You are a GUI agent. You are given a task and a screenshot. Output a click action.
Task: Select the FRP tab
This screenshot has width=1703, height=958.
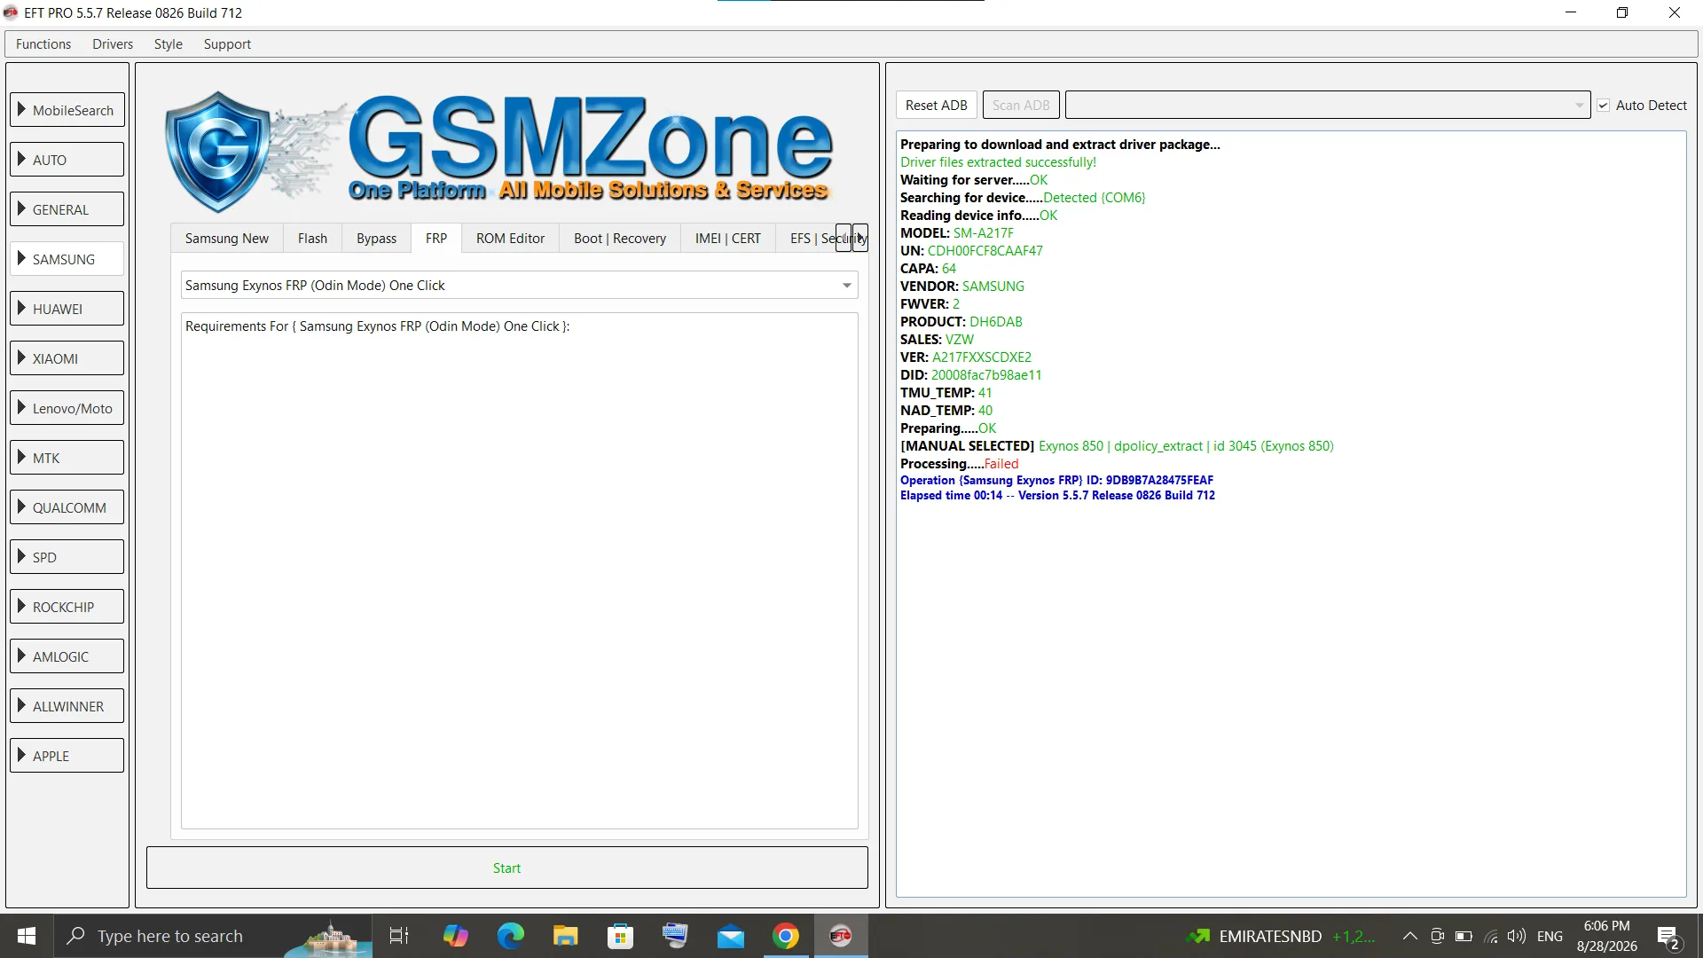[436, 239]
